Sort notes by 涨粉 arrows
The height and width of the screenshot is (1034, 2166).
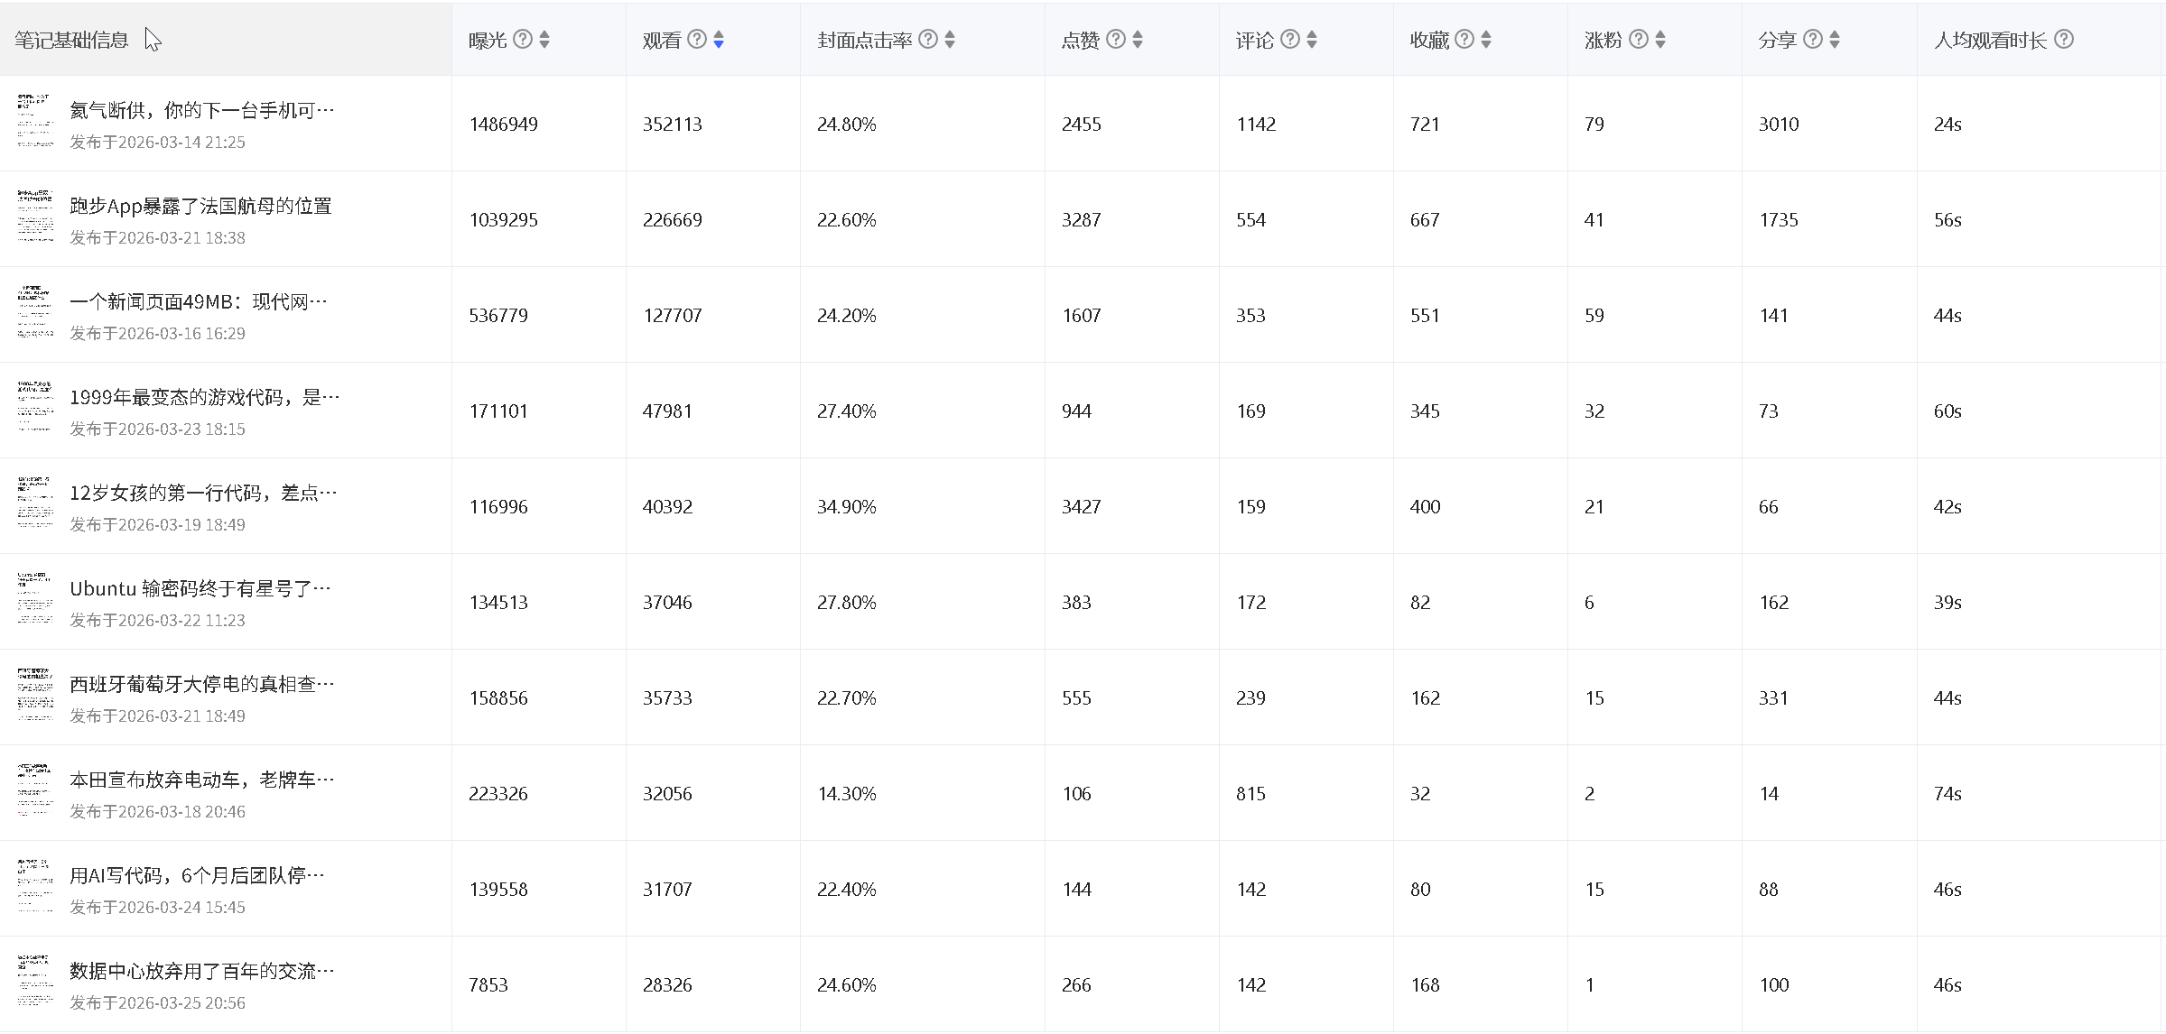pyautogui.click(x=1660, y=40)
